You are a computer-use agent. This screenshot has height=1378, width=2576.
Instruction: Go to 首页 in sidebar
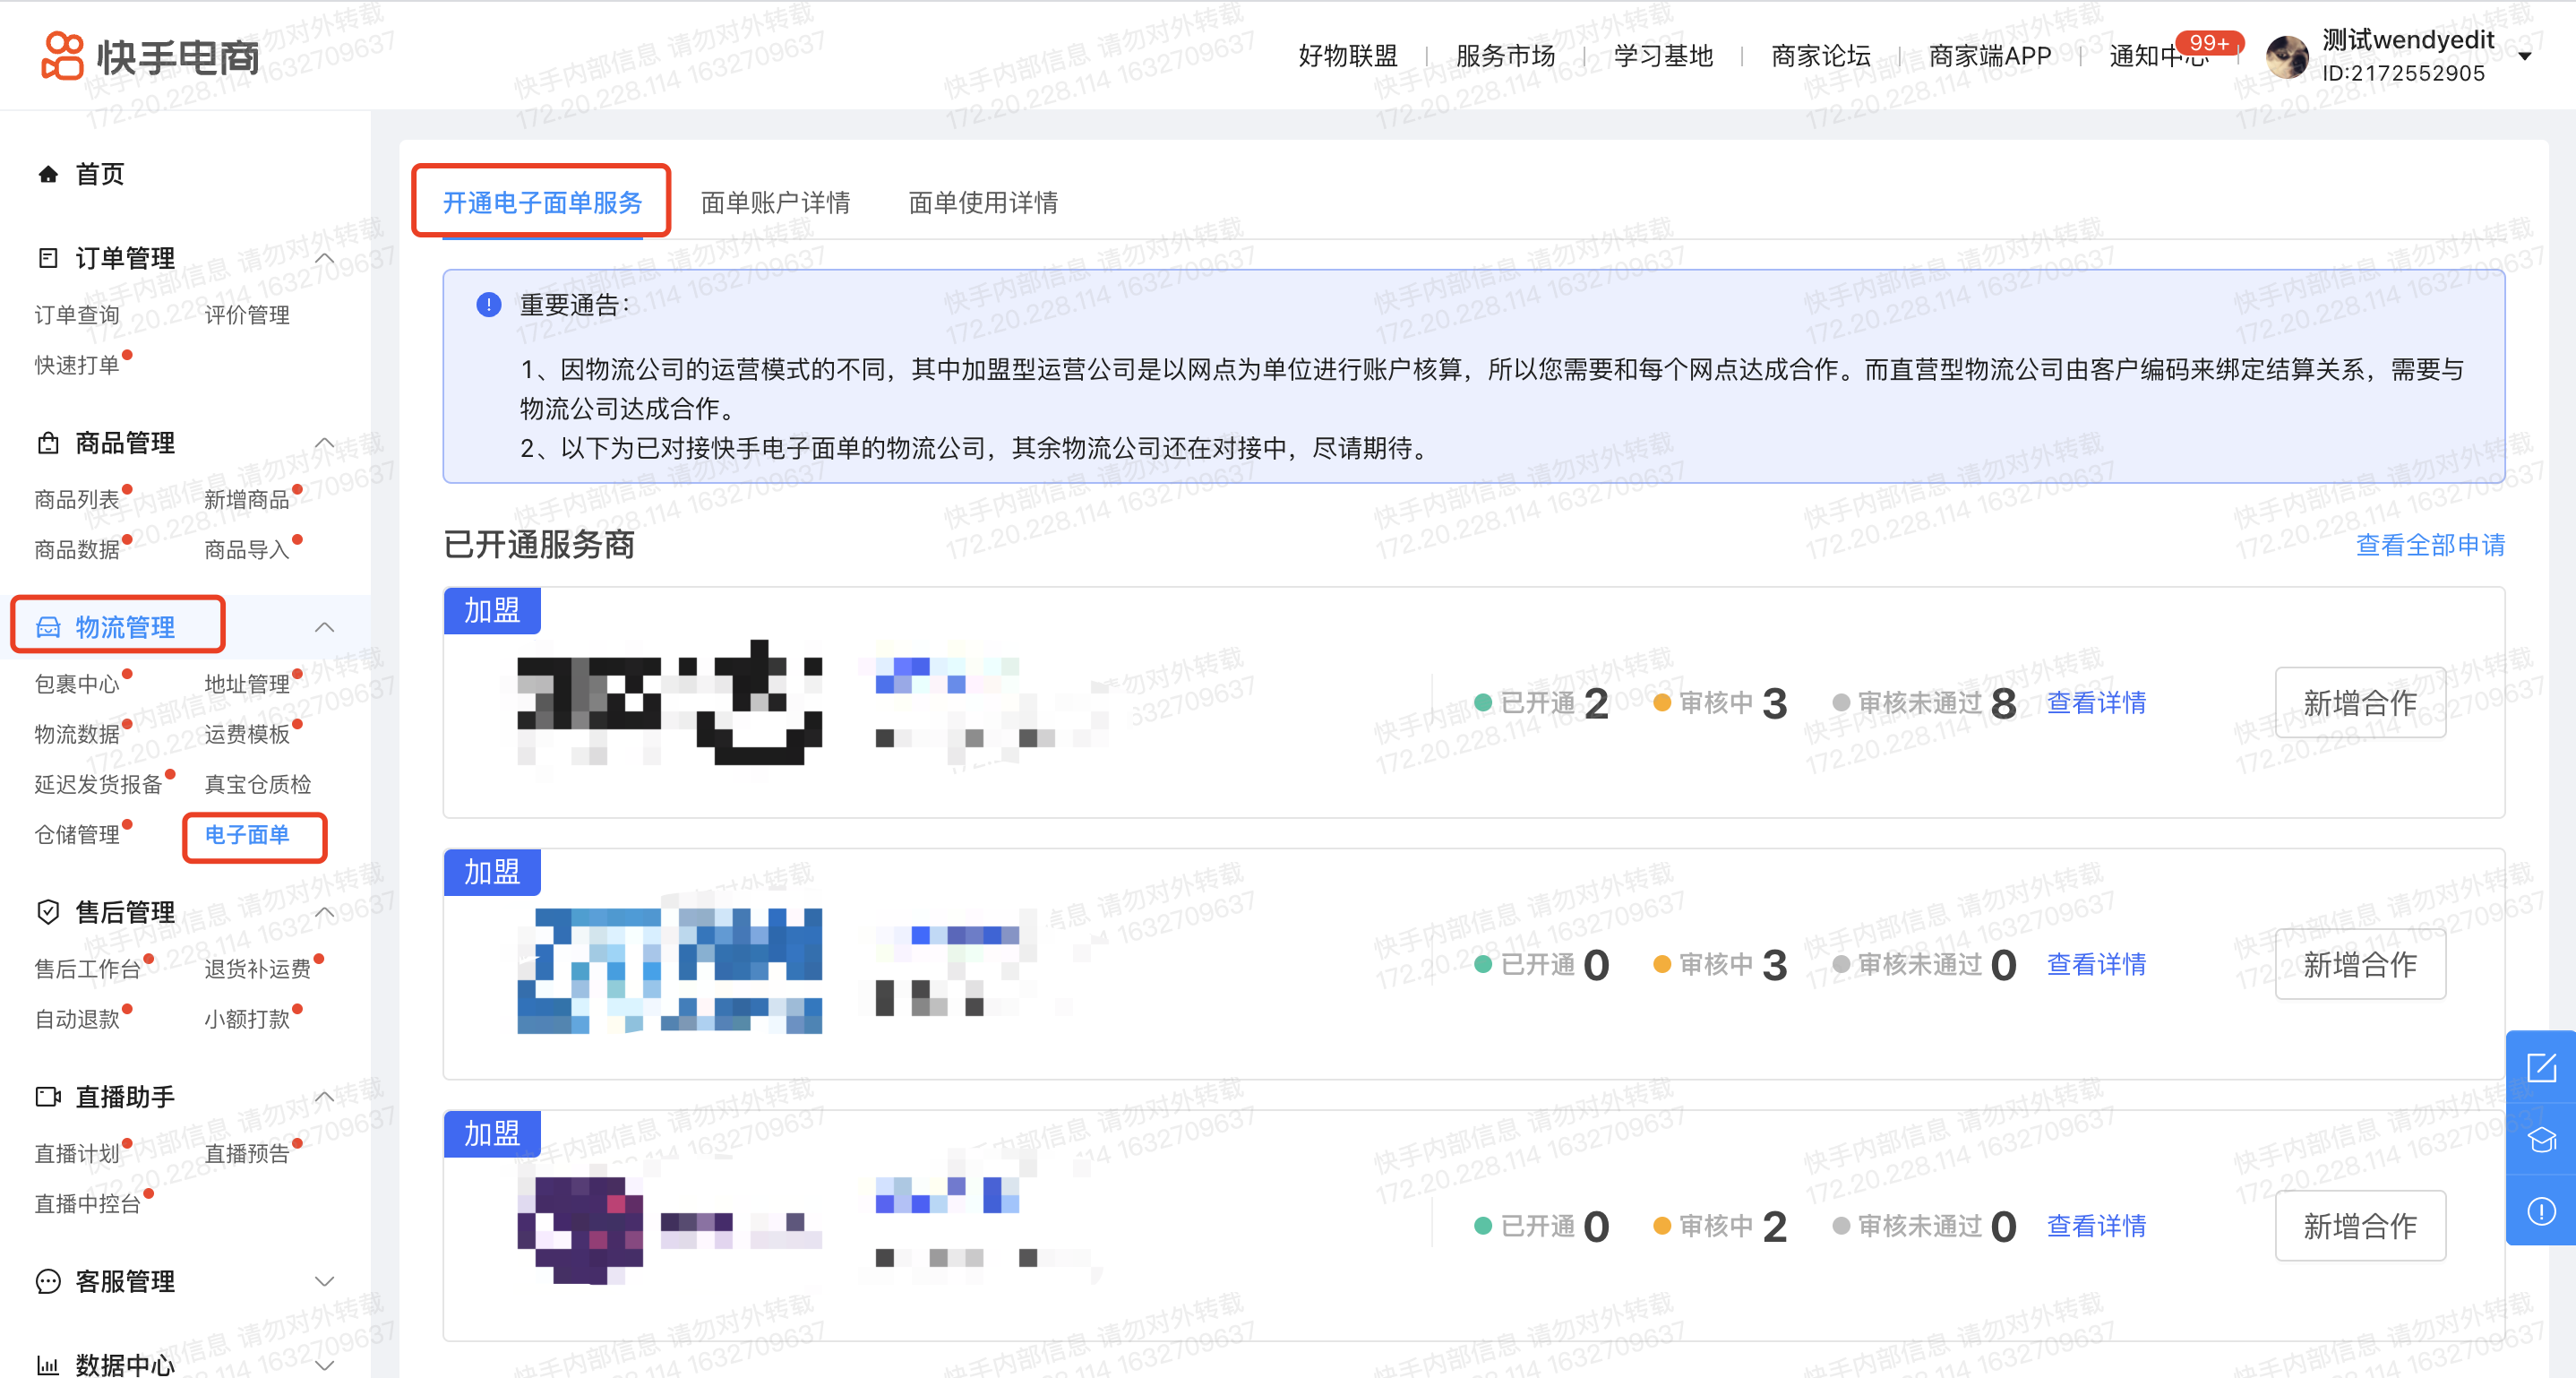coord(100,174)
